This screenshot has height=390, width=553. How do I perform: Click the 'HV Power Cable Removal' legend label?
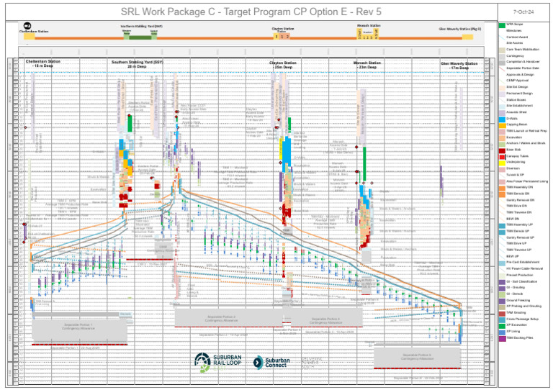tap(524, 268)
